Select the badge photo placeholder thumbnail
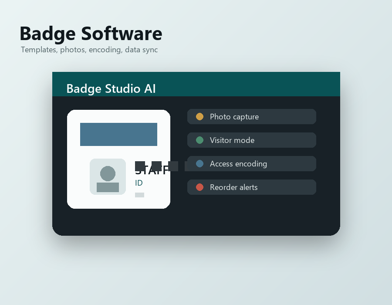Viewport: 392px width, 305px height. tap(108, 176)
